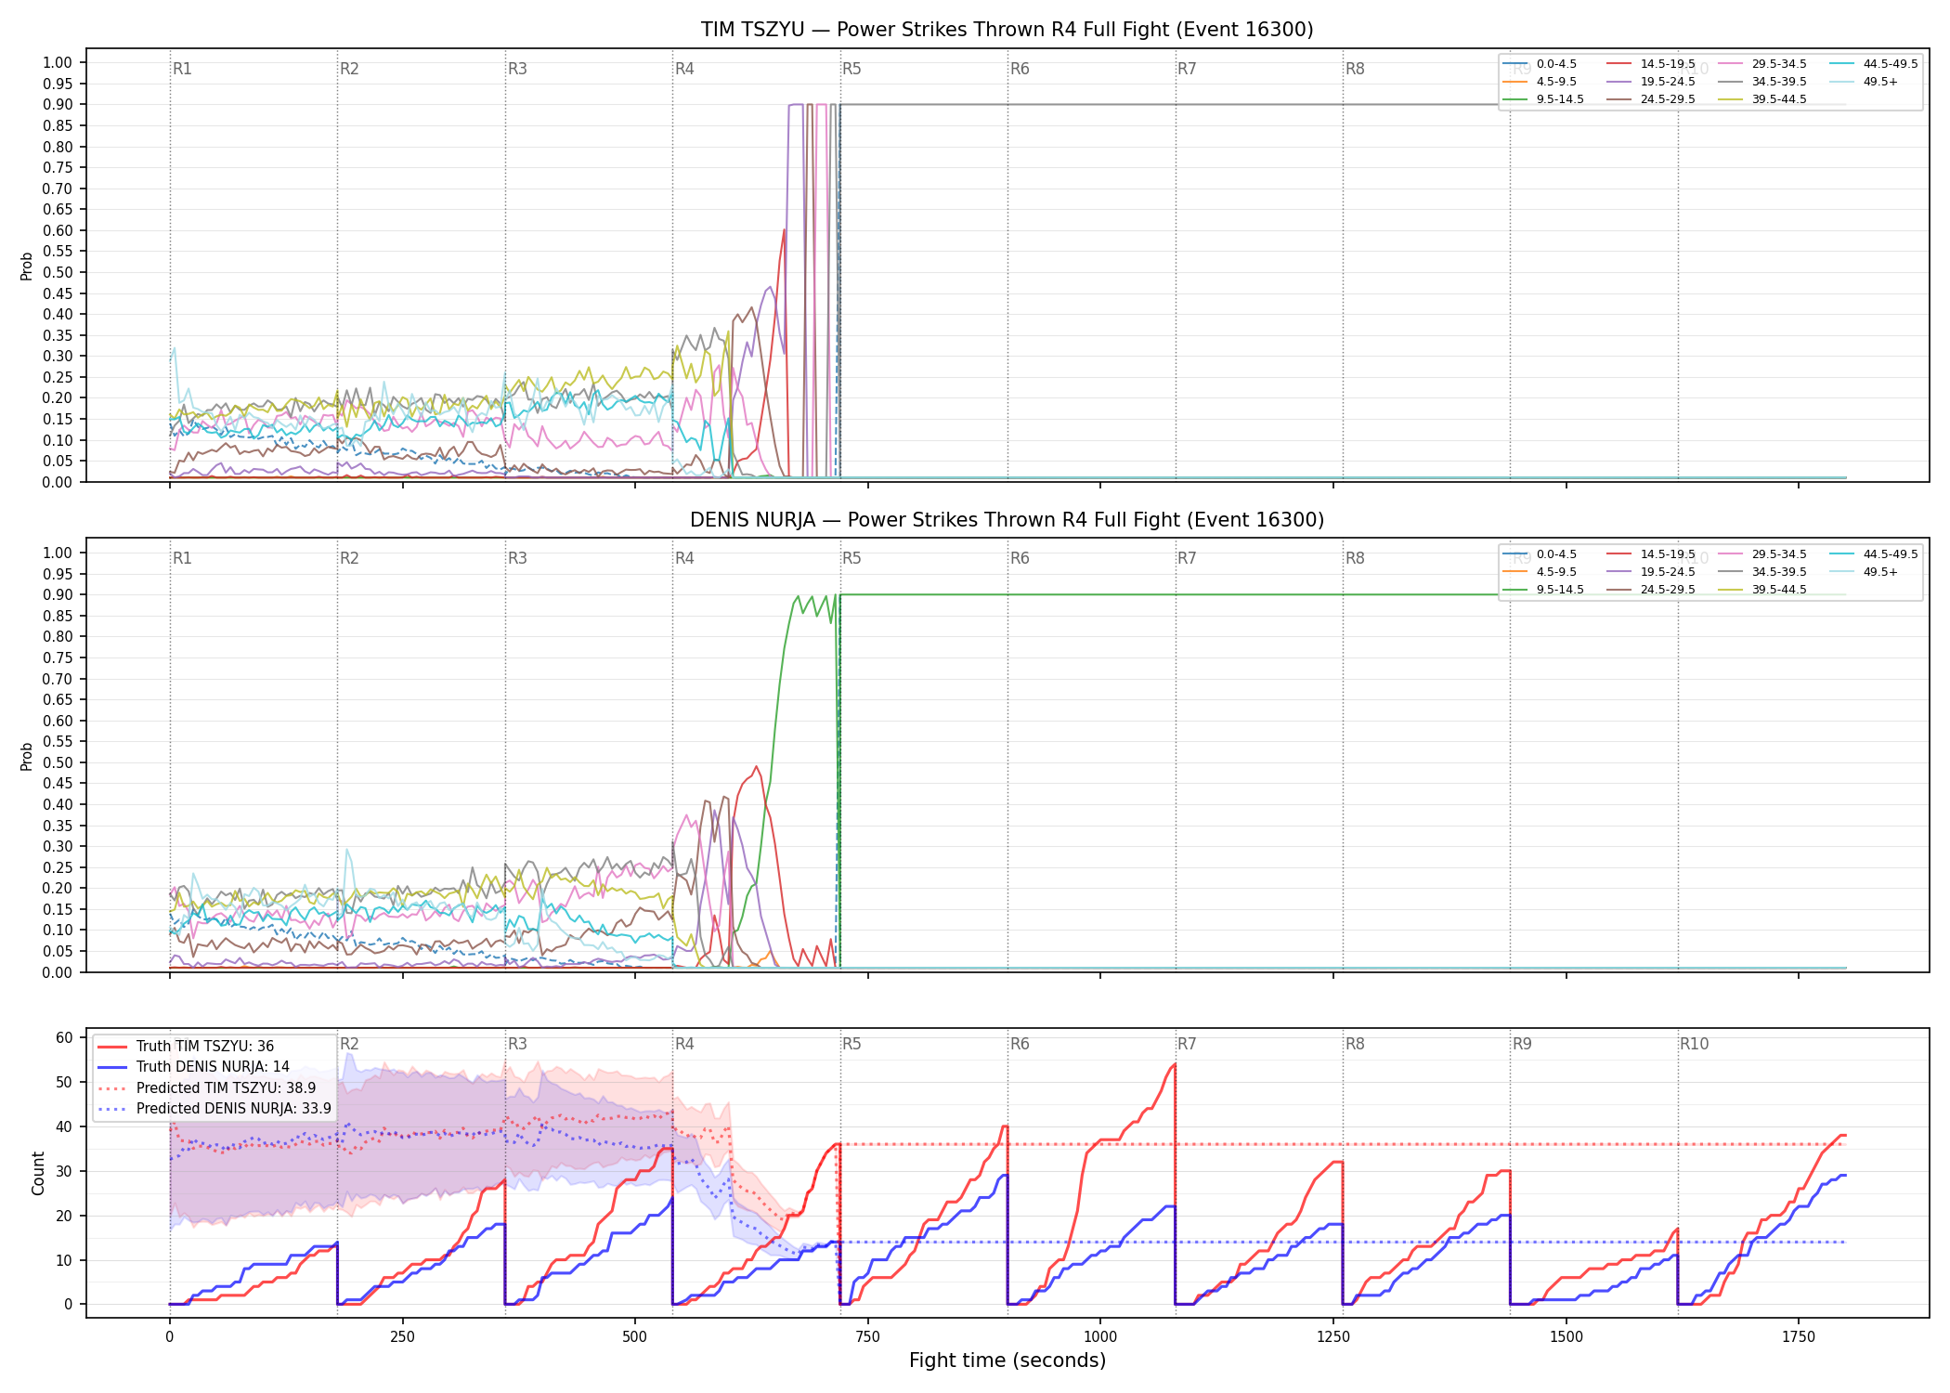Image resolution: width=1950 pixels, height=1393 pixels.
Task: Click the R9 round marker in the bottom chart
Action: click(1522, 1044)
